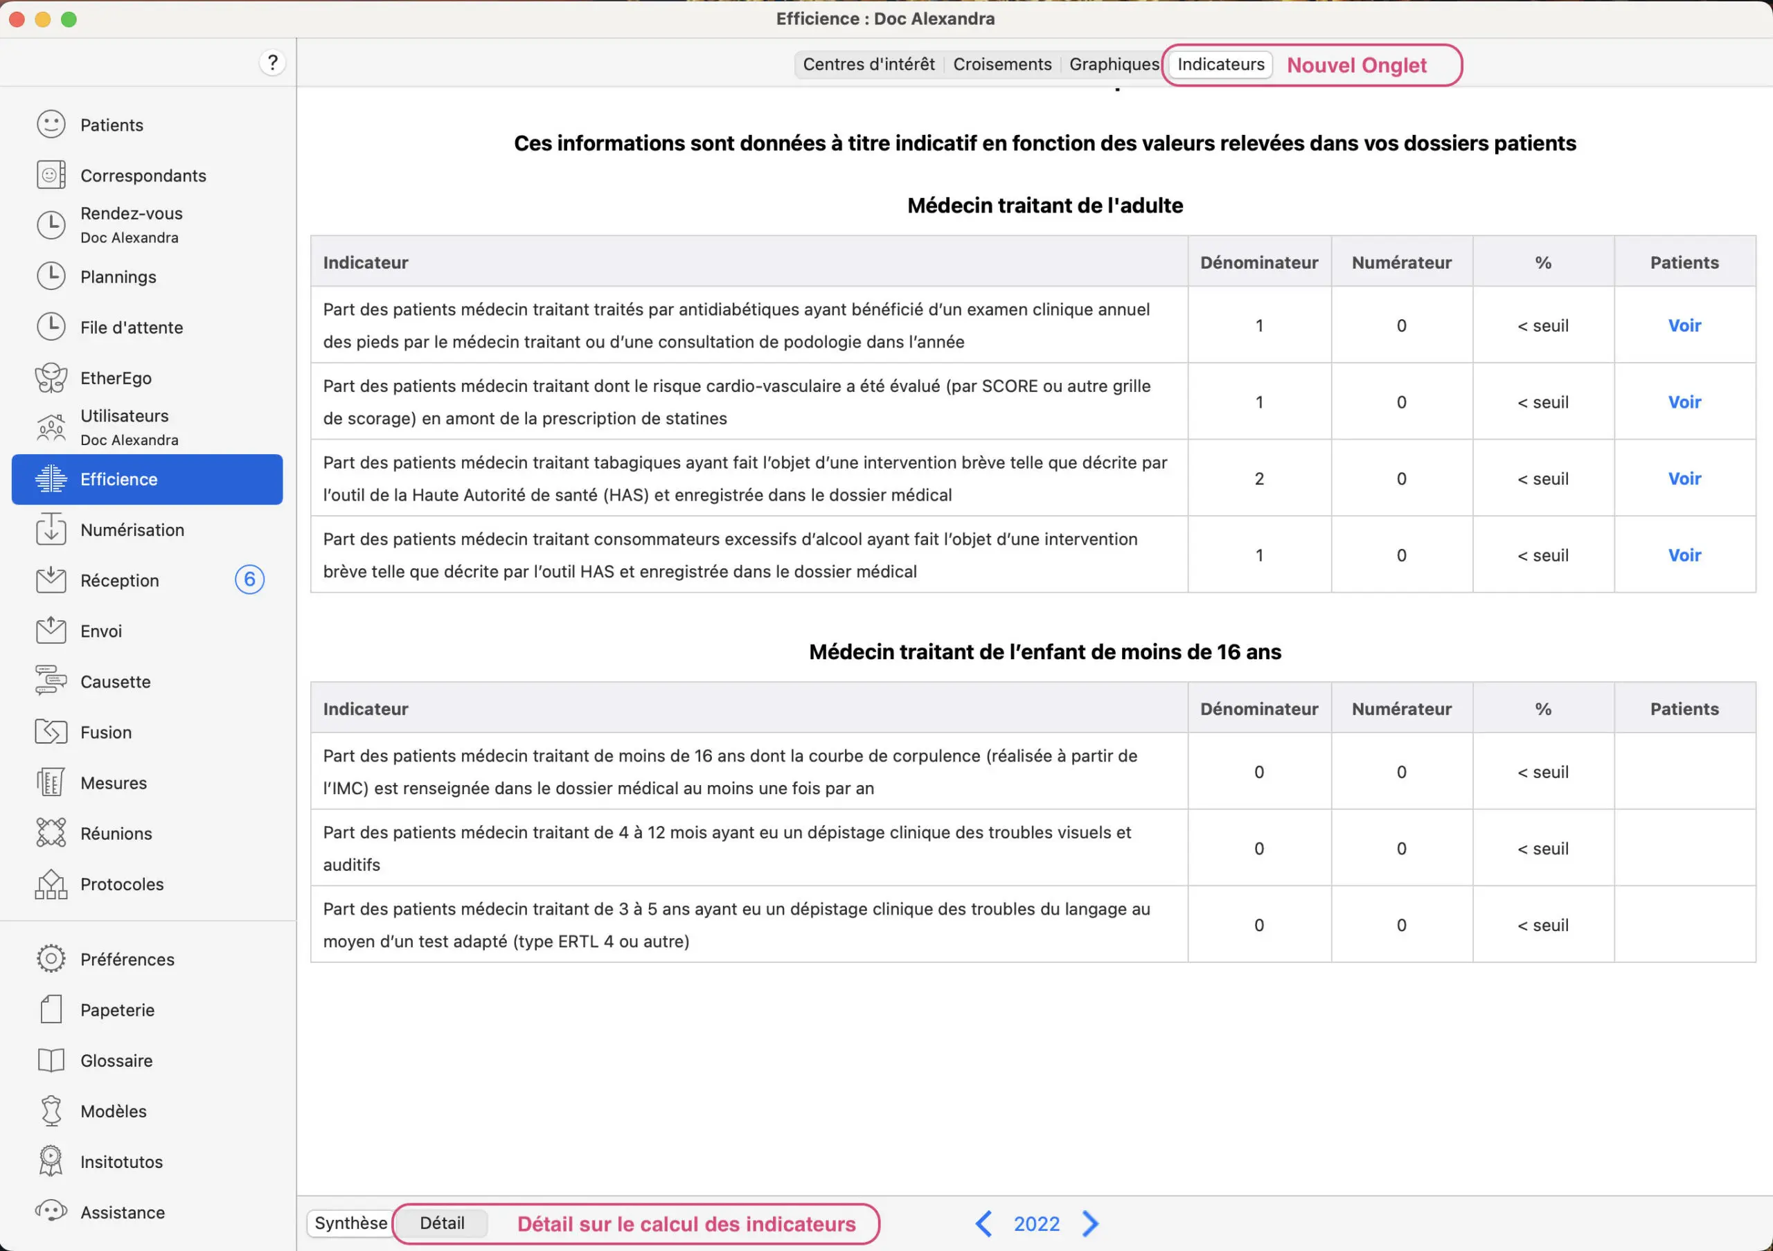This screenshot has width=1773, height=1251.
Task: Select the adult table Dénominateur header
Action: 1258,262
